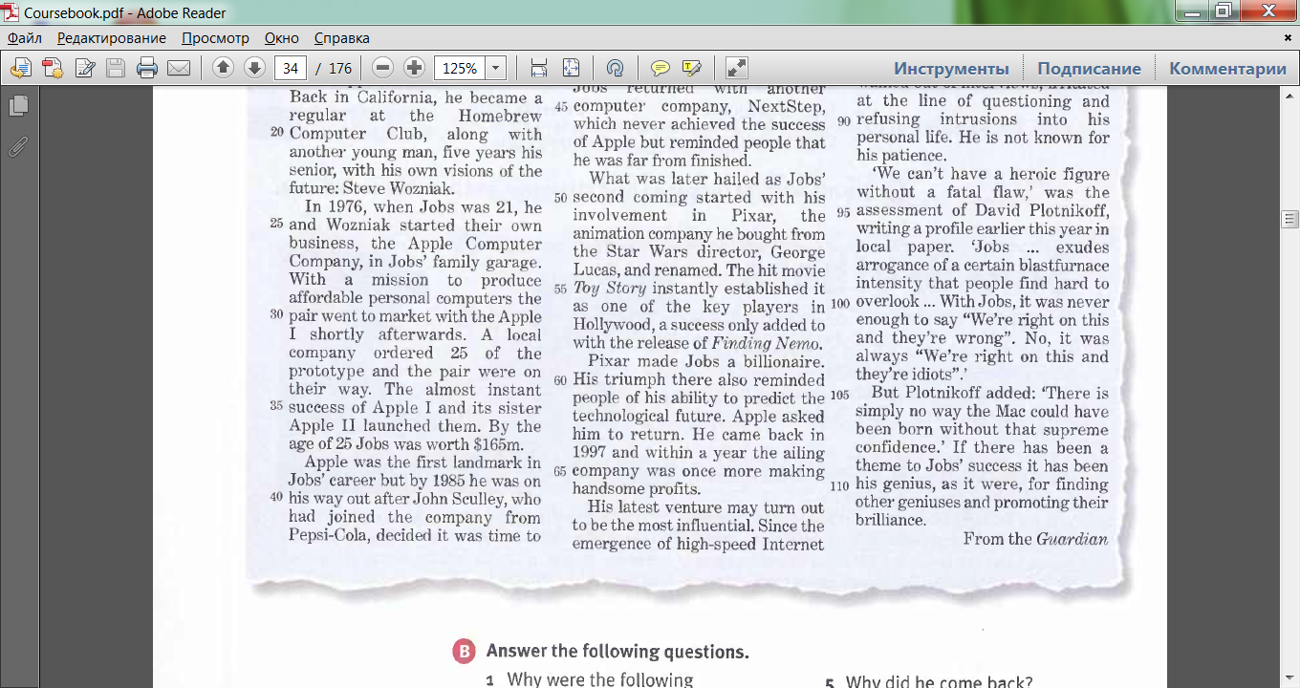Viewport: 1300px width, 688px height.
Task: Click the vertical scrollbar thumb
Action: click(1289, 220)
